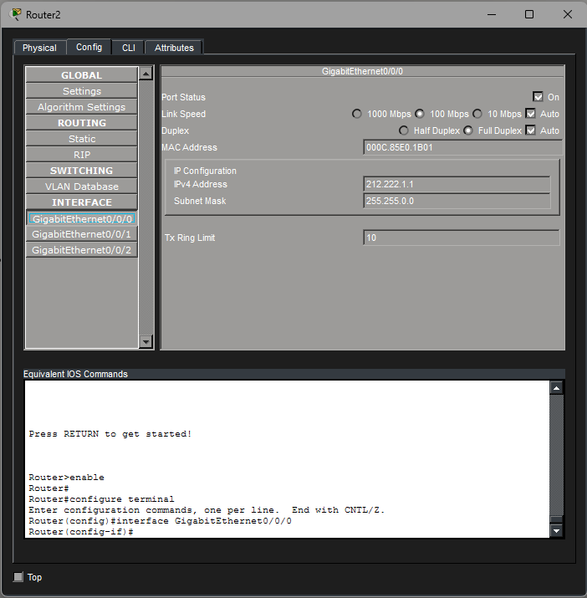Open the RIP routing settings
The image size is (587, 598).
(81, 155)
